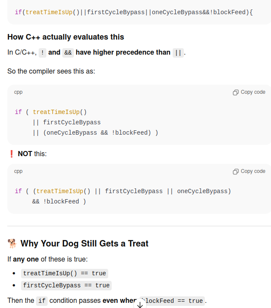Click the "|| (oneCycleBypass && !blockFeed) )" code line
Viewport: 271px width, 308px height.
pos(95,132)
